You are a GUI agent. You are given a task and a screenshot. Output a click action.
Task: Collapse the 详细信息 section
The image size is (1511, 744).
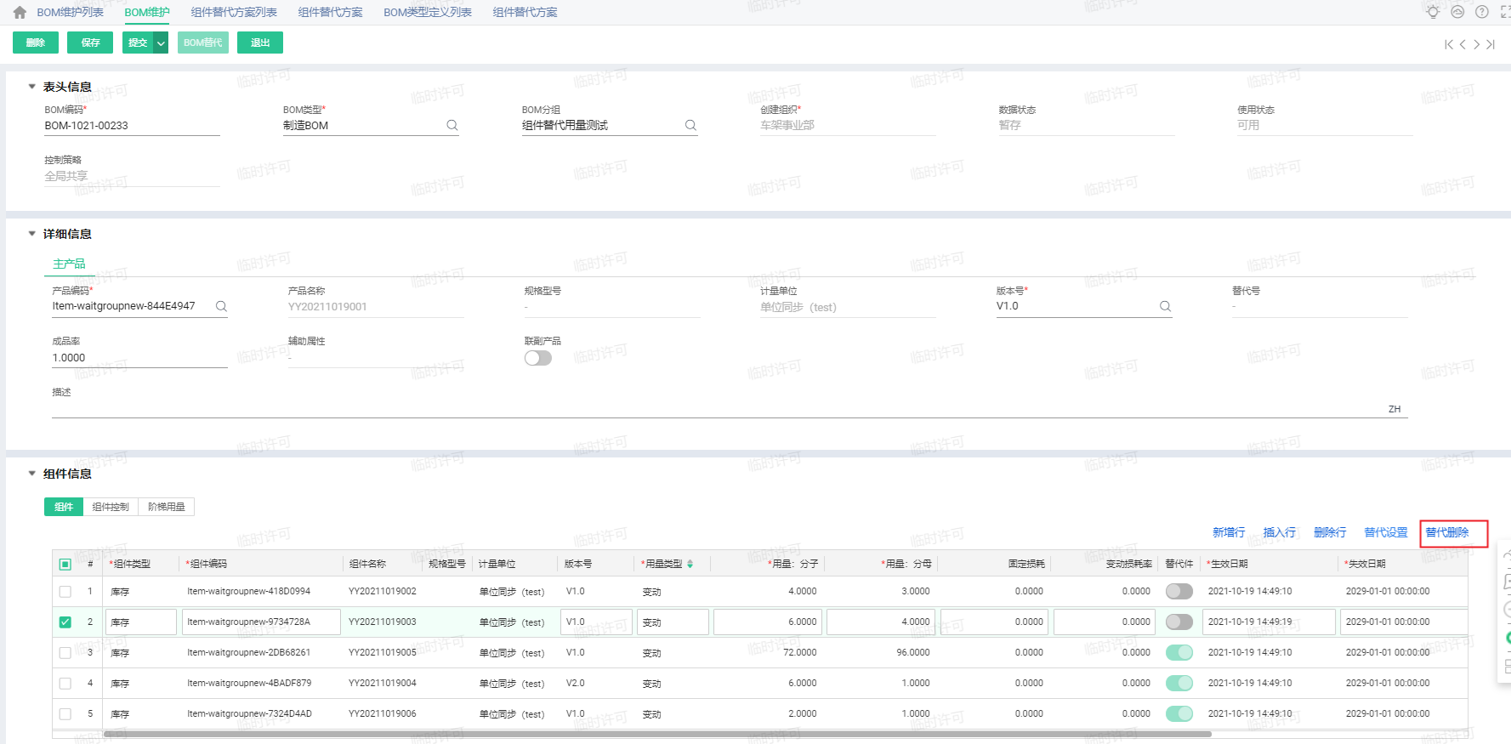click(x=32, y=234)
